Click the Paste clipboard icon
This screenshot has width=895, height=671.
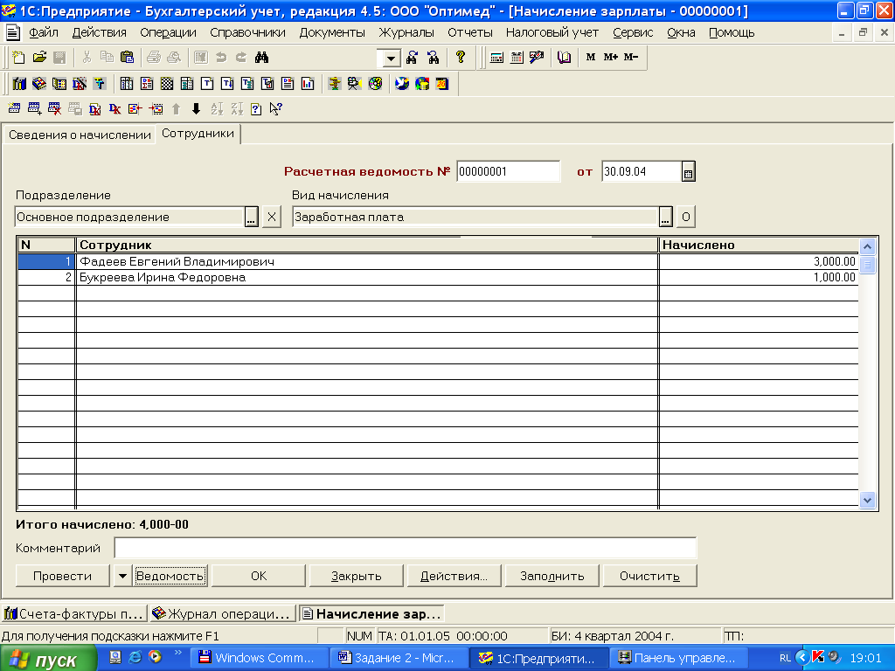(127, 57)
